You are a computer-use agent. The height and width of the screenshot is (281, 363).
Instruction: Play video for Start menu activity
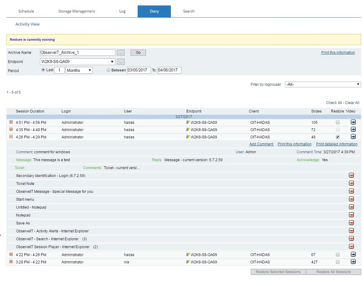351,199
